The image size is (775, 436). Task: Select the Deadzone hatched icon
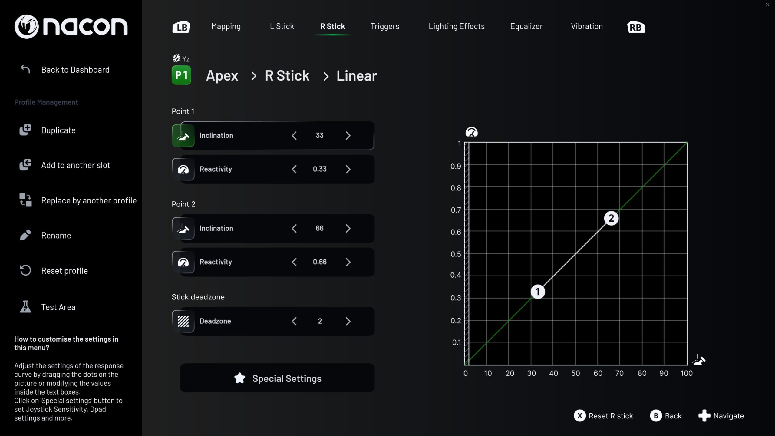point(183,321)
